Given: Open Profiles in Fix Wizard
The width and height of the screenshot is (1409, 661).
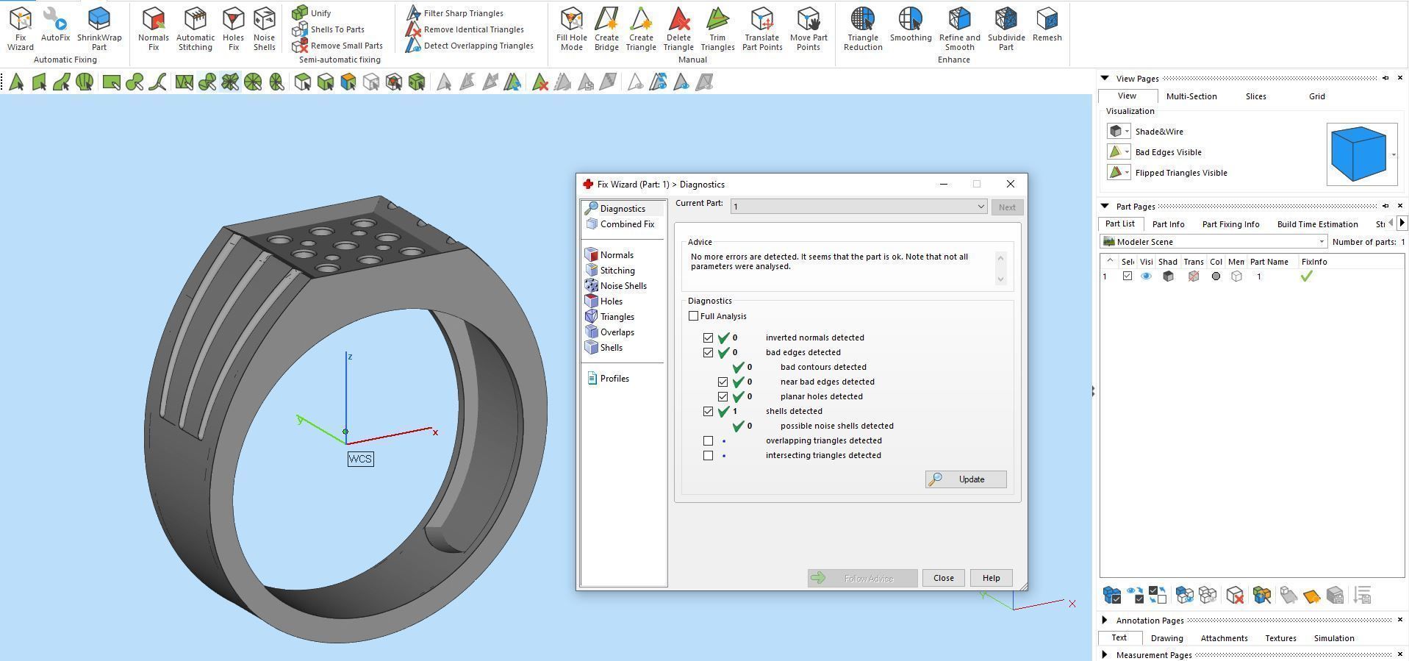Looking at the screenshot, I should (608, 379).
